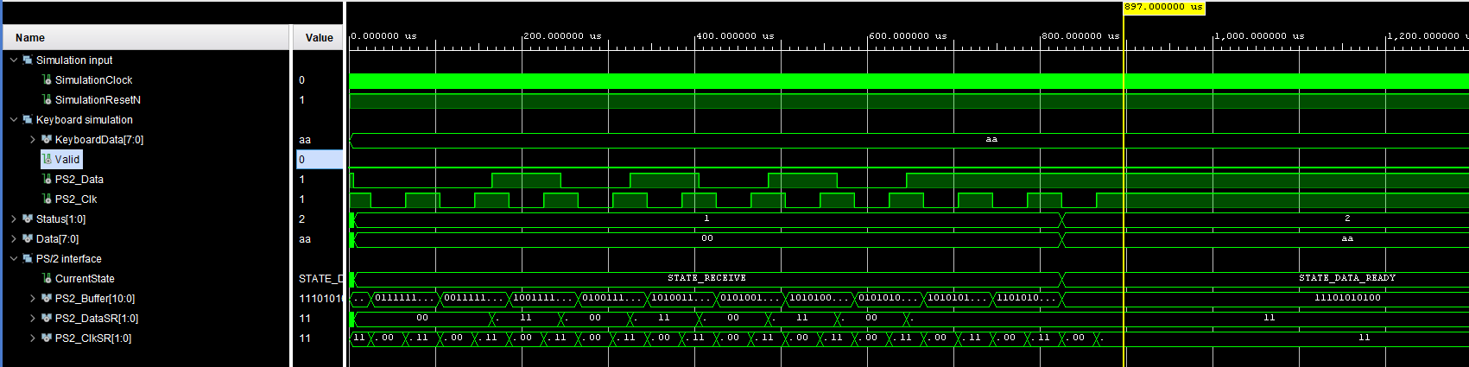Click the Status value 2
This screenshot has width=1469, height=367.
(x=302, y=219)
